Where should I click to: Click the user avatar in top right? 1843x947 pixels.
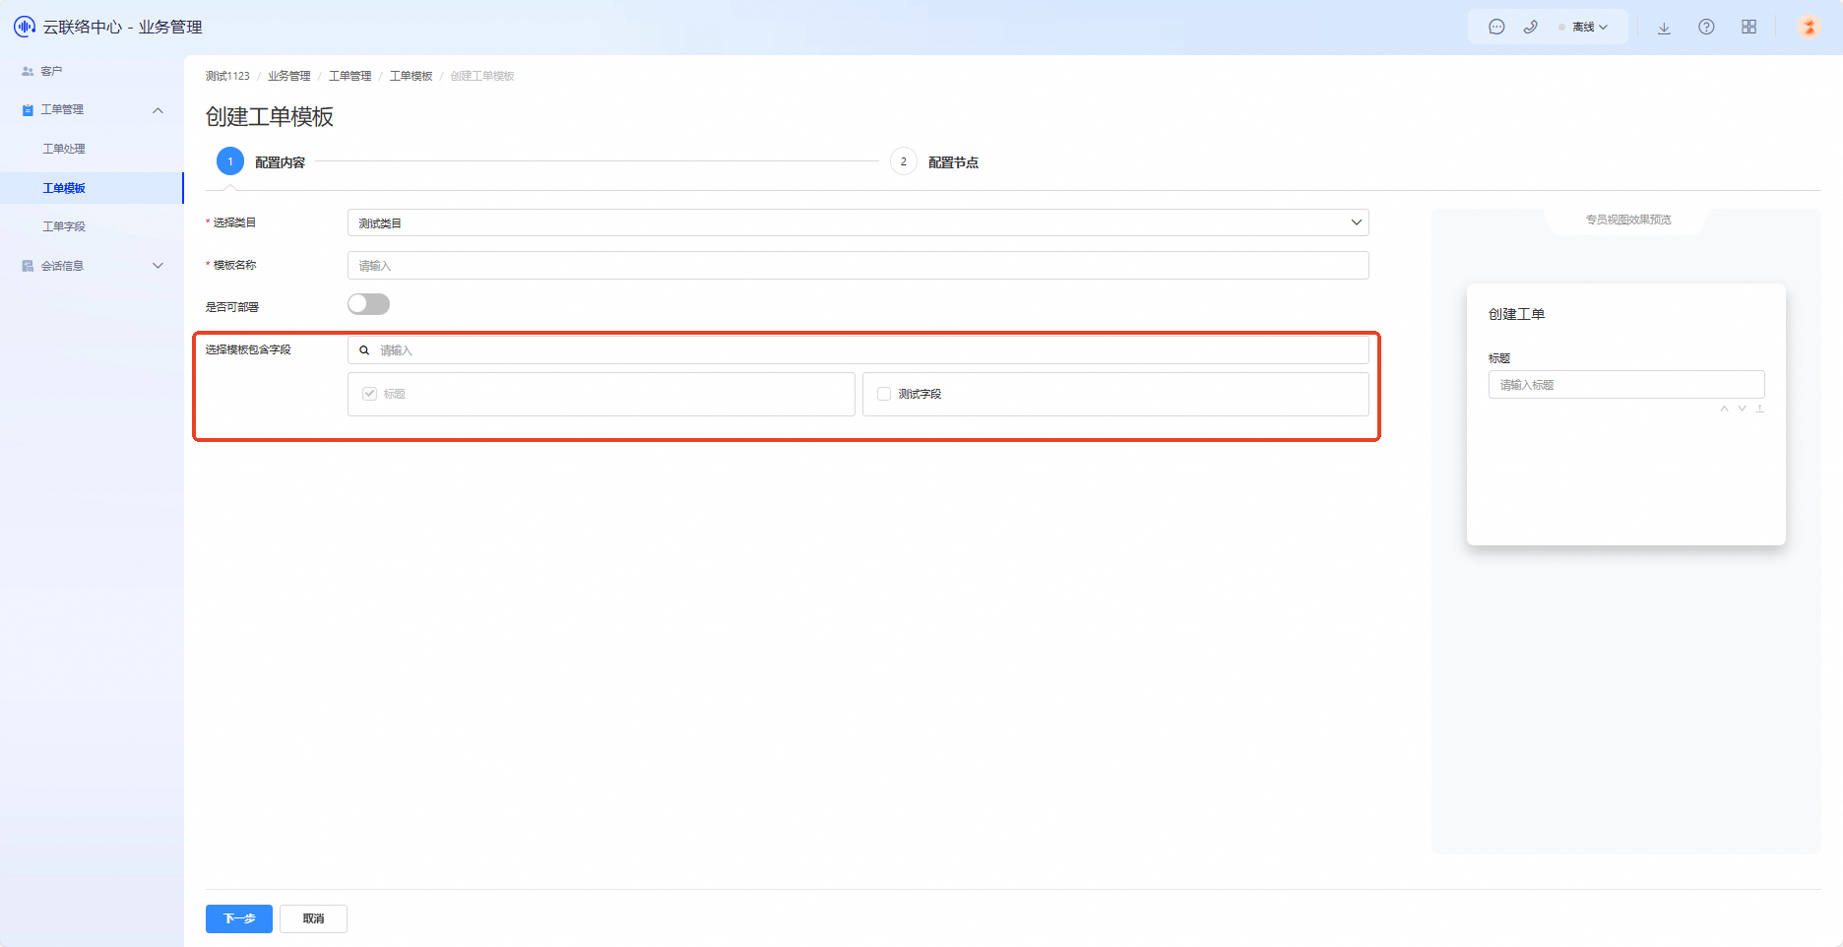[1809, 27]
